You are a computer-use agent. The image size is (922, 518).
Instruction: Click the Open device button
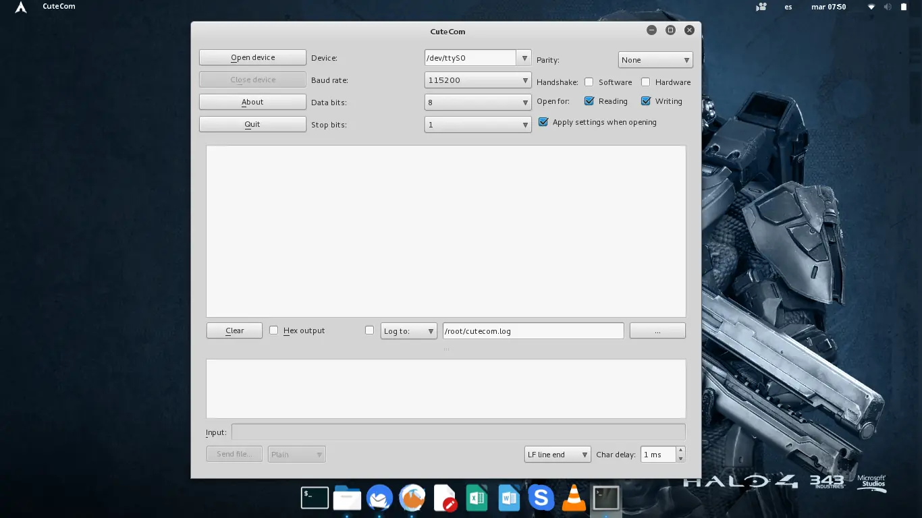tap(252, 58)
